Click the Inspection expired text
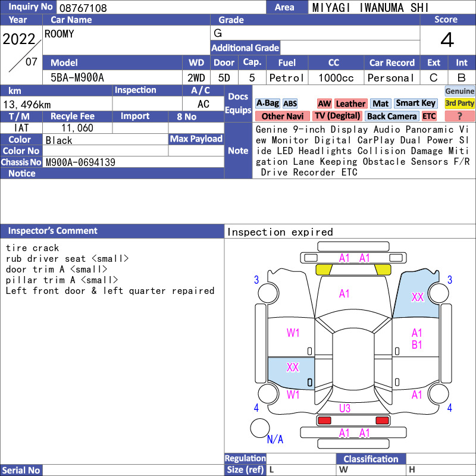The image size is (476, 476). pos(280,232)
